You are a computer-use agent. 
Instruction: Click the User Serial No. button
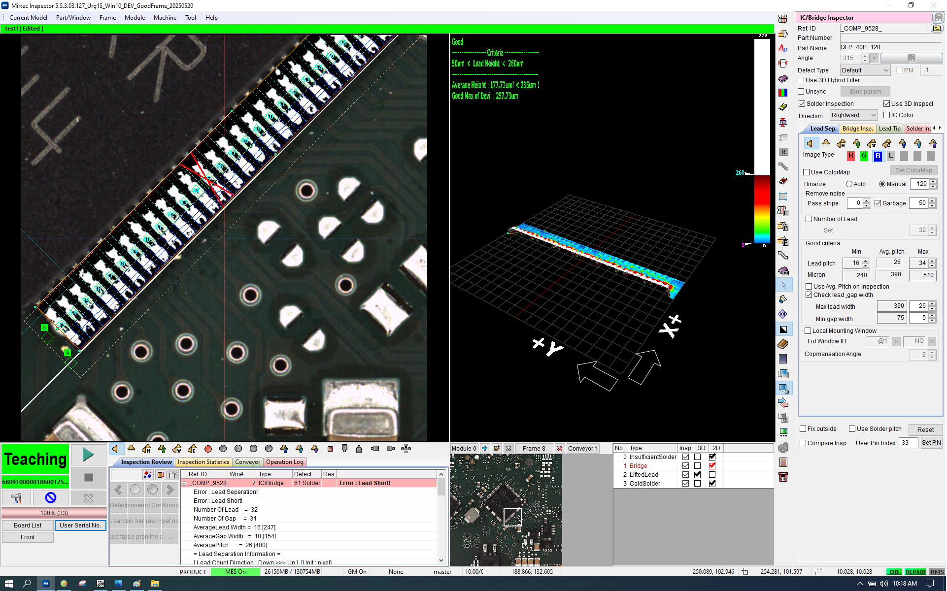pyautogui.click(x=80, y=525)
